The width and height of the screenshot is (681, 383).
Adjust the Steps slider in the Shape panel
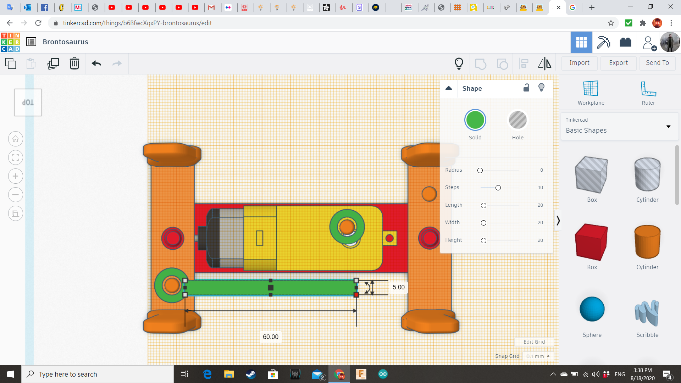tap(498, 188)
